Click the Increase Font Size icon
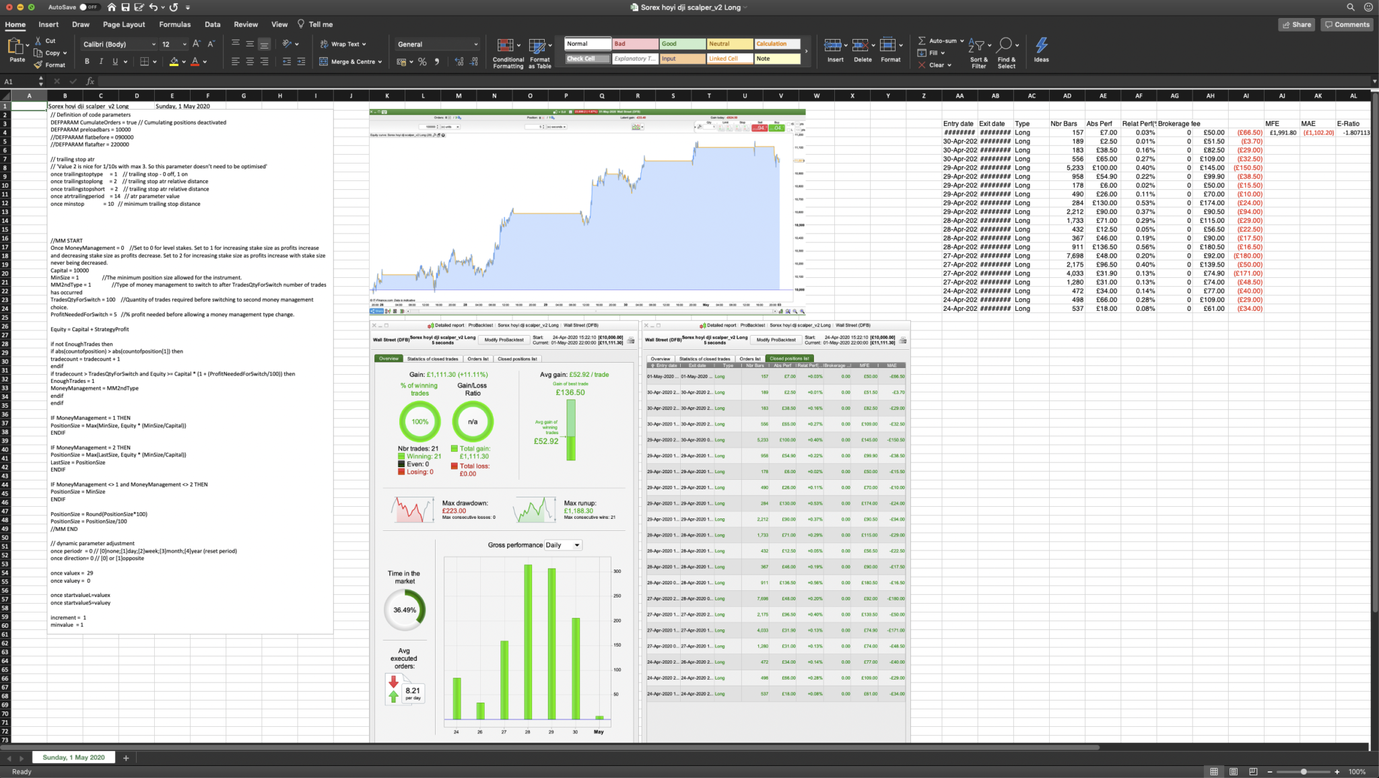Viewport: 1379px width, 778px height. click(x=197, y=44)
